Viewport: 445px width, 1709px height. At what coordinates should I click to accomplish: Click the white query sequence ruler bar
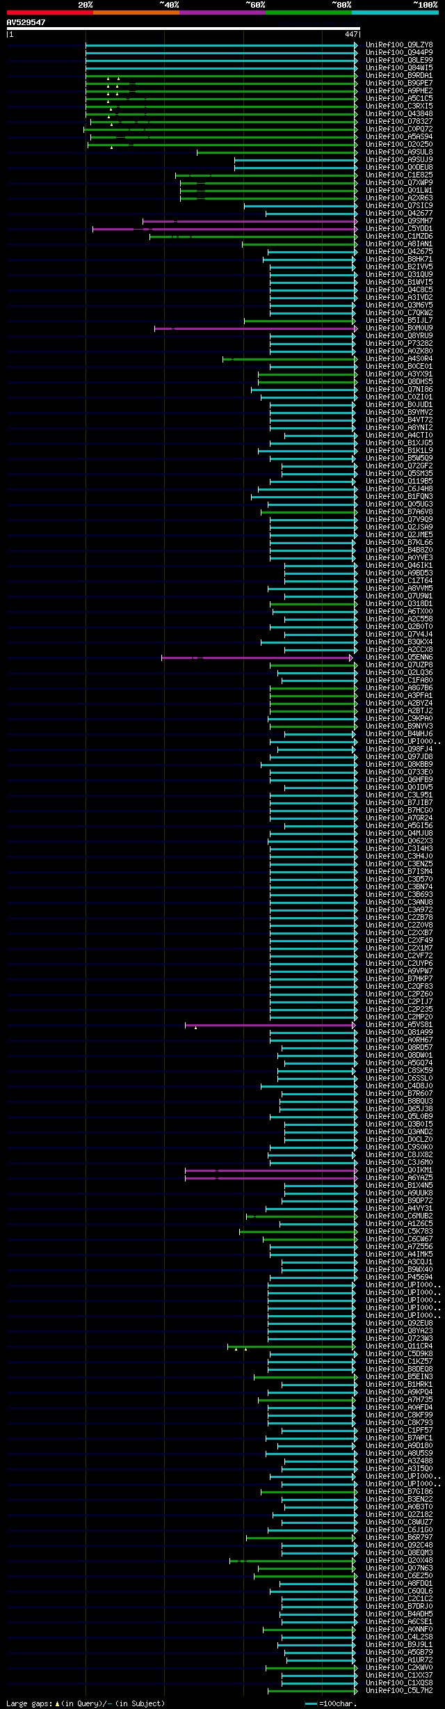[183, 29]
